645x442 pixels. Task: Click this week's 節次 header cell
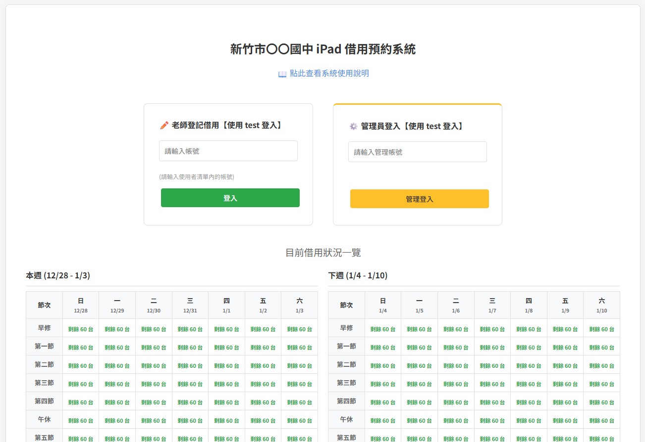45,305
